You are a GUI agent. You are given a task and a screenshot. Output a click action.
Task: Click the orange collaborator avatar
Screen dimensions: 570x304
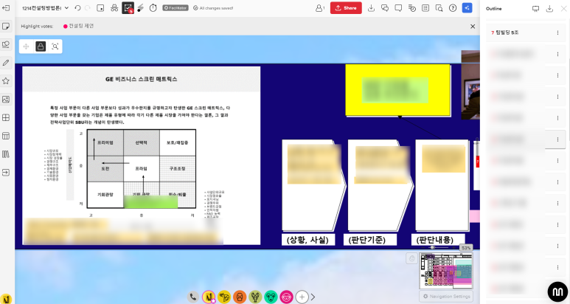coord(240,297)
